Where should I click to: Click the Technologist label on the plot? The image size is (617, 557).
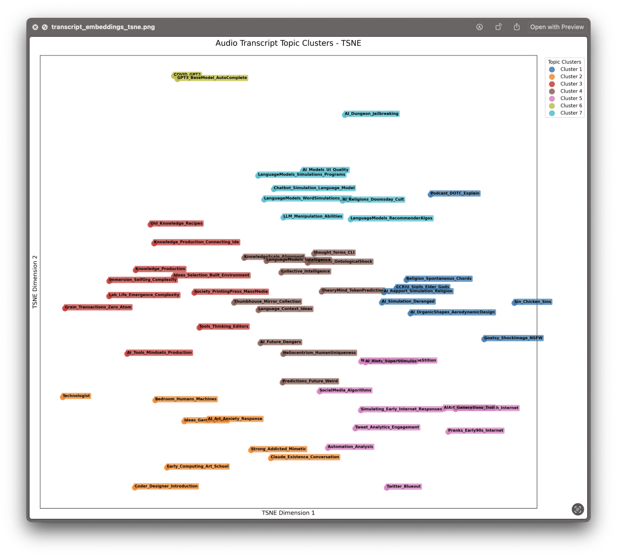(x=75, y=396)
